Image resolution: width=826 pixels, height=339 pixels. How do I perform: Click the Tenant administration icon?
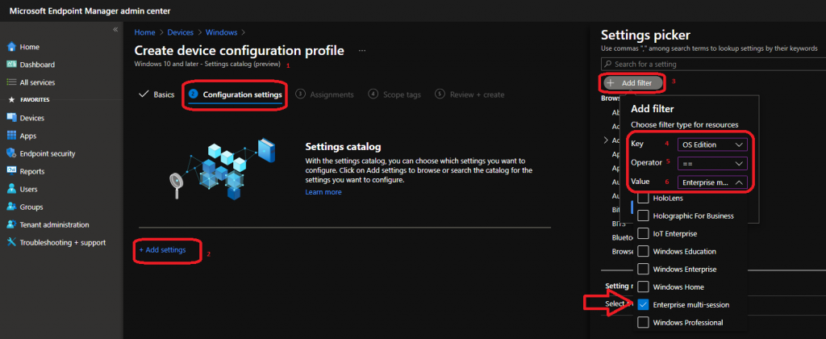(11, 224)
